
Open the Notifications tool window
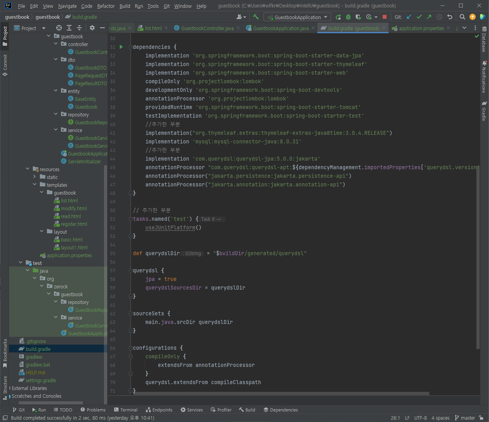(484, 76)
